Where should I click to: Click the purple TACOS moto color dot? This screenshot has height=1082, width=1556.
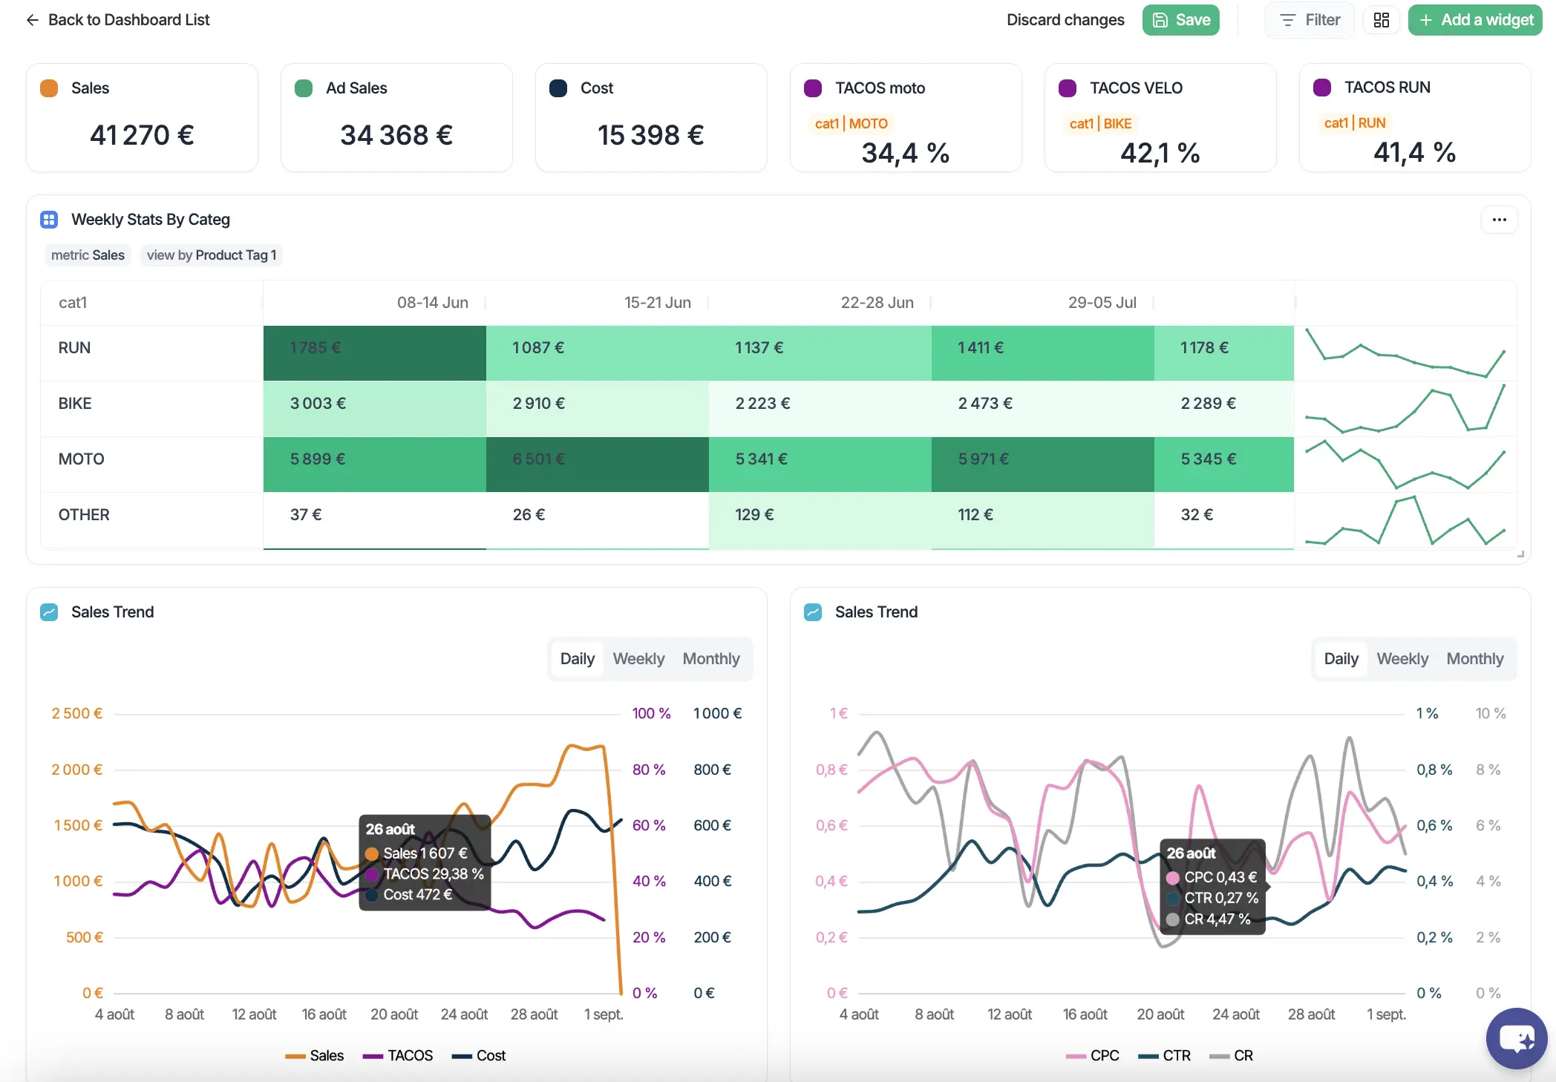click(x=813, y=88)
